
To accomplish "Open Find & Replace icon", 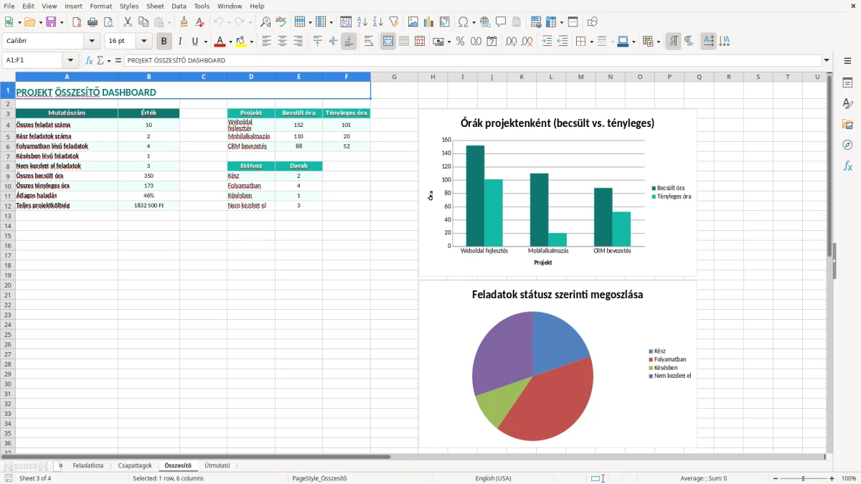I will pos(265,22).
